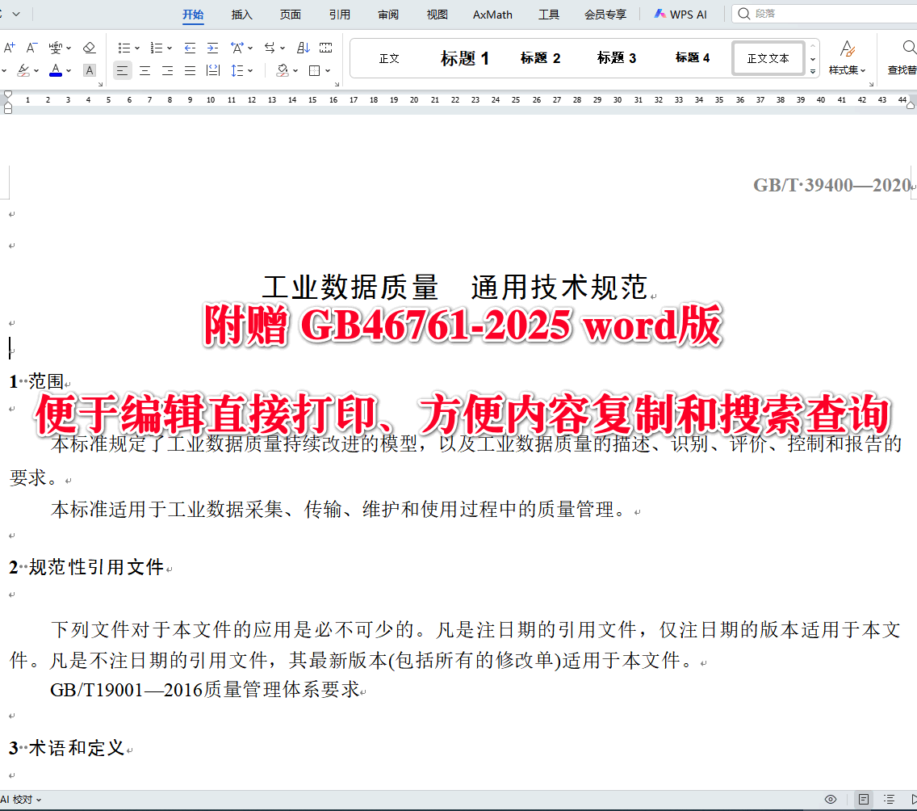Image resolution: width=917 pixels, height=811 pixels.
Task: Click the Decrease Font Size icon
Action: (32, 47)
